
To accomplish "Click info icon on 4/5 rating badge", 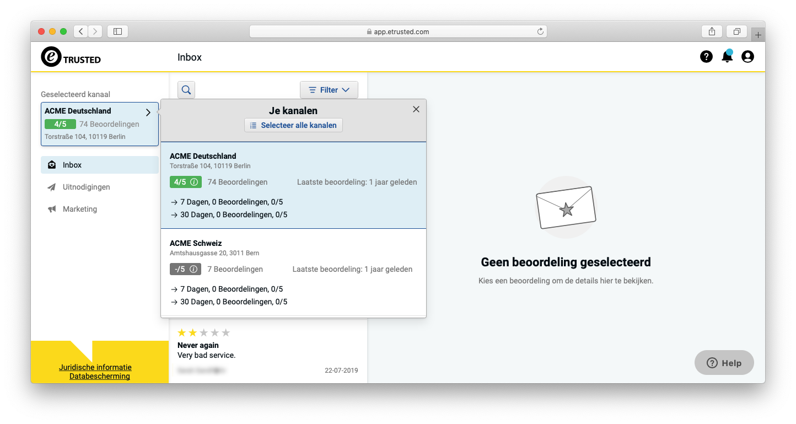I will click(193, 182).
